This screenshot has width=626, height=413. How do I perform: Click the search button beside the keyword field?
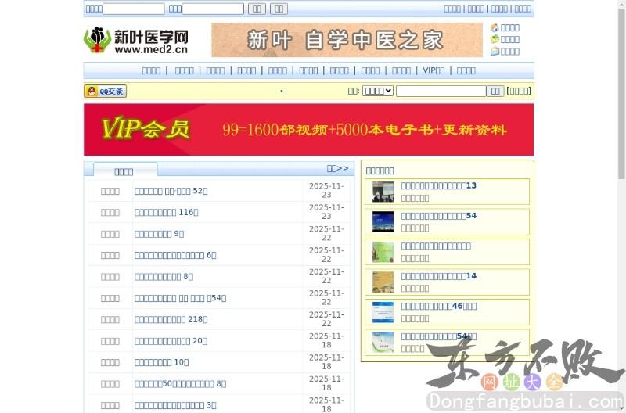click(495, 91)
